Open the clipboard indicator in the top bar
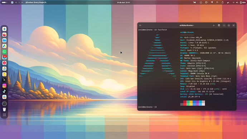 point(222,3)
